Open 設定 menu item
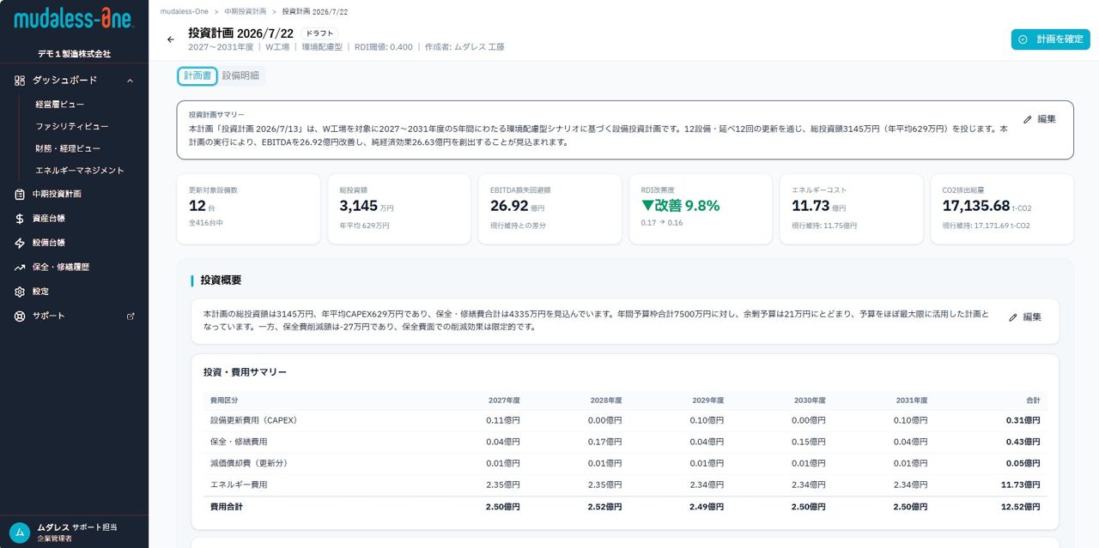The image size is (1099, 548). click(x=40, y=292)
